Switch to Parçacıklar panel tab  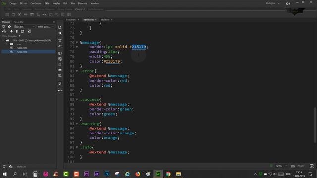coord(19,22)
